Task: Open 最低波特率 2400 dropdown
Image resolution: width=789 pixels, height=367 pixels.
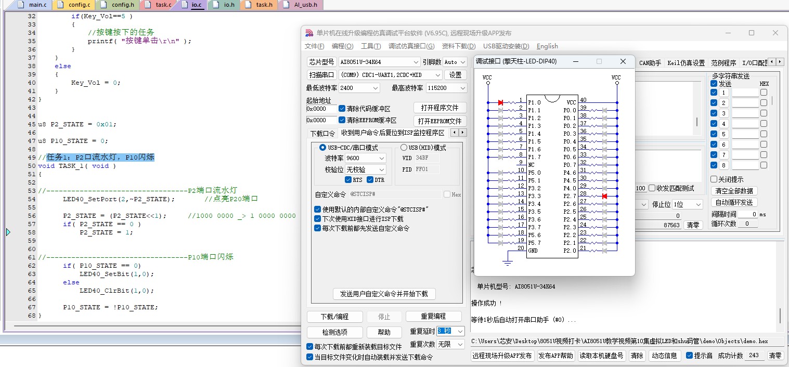Action: click(359, 88)
